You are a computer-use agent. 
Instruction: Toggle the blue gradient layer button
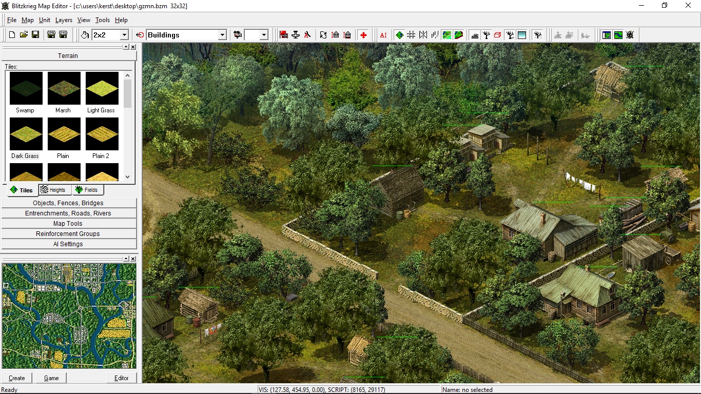coord(522,35)
